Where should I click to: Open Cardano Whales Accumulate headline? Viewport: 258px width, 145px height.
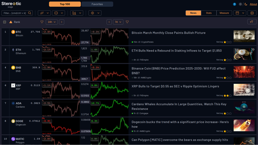point(179,106)
